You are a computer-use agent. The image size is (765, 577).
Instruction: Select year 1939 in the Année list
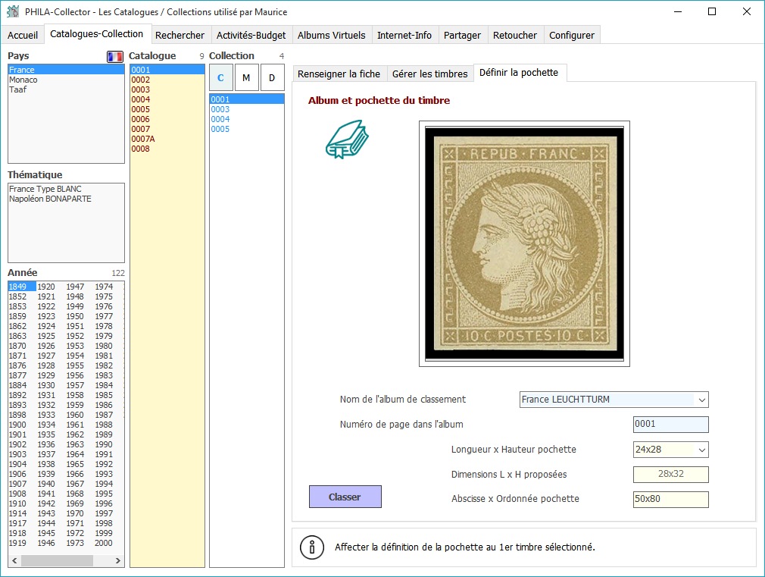[x=46, y=474]
